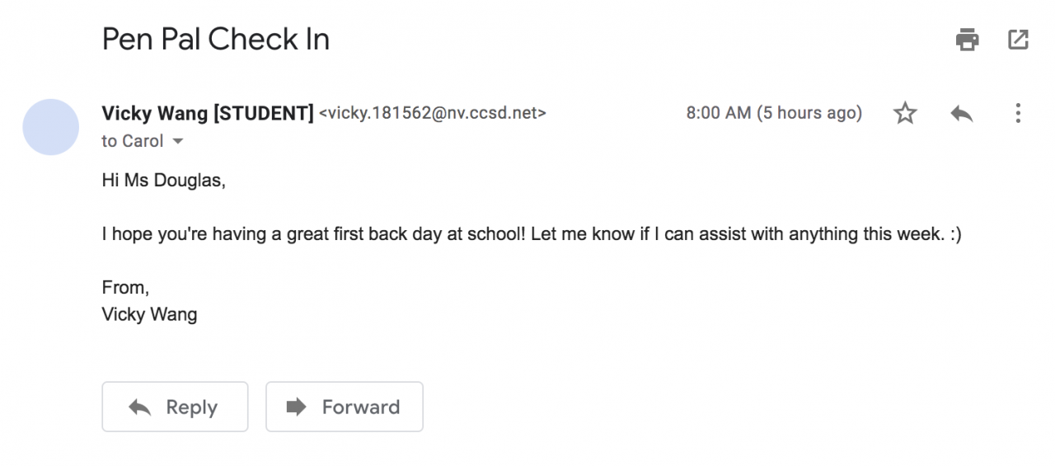The image size is (1055, 466).
Task: Click the vicky.181562@nv.ccsd.net email address
Action: click(x=432, y=113)
